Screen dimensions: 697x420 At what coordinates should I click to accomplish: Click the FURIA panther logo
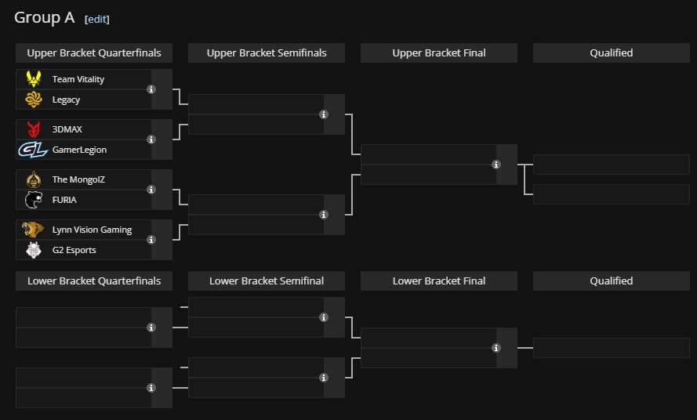tap(34, 200)
